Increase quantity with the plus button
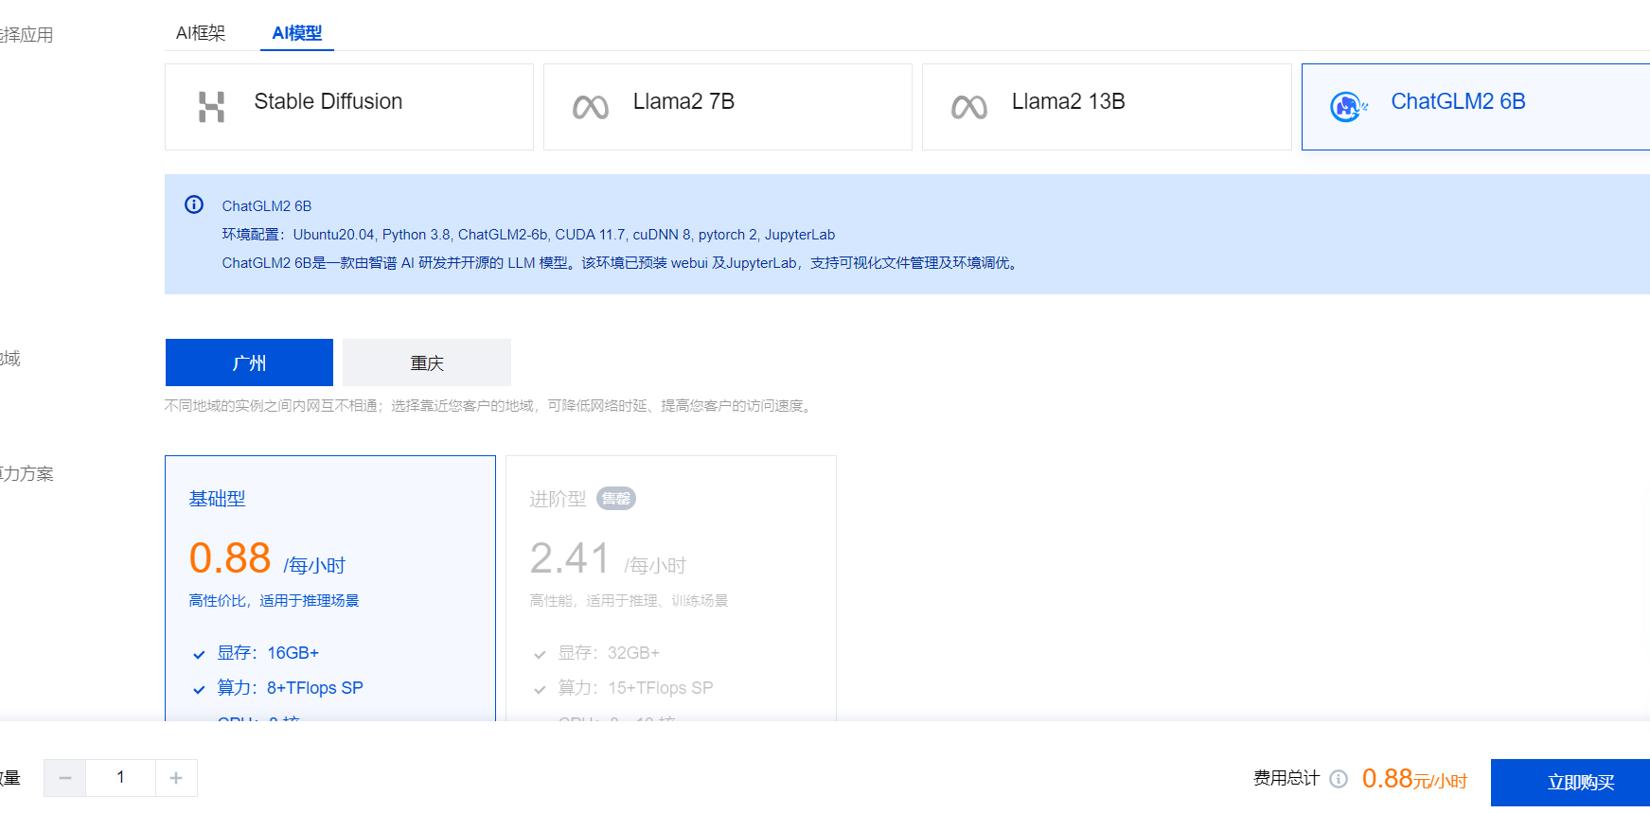The image size is (1650, 813). 176,778
